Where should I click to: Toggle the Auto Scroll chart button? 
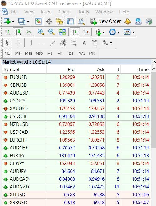pyautogui.click(x=75, y=32)
